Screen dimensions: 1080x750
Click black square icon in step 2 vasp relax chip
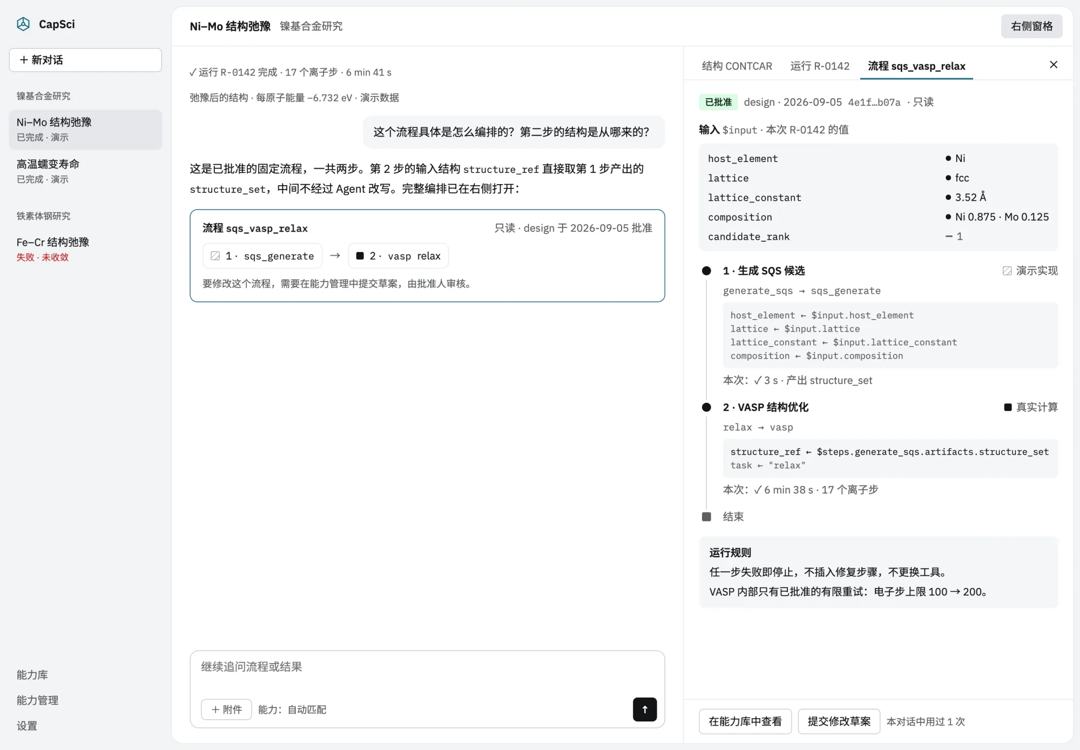(360, 256)
